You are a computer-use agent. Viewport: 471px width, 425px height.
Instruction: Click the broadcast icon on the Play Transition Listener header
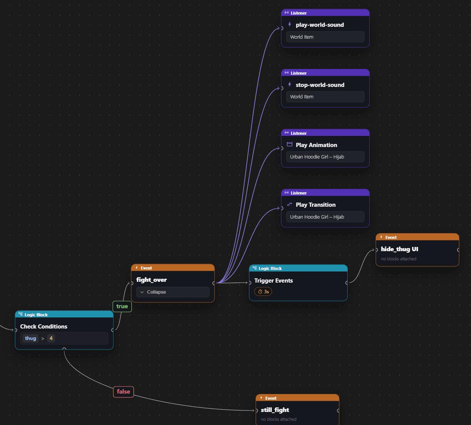pyautogui.click(x=286, y=193)
